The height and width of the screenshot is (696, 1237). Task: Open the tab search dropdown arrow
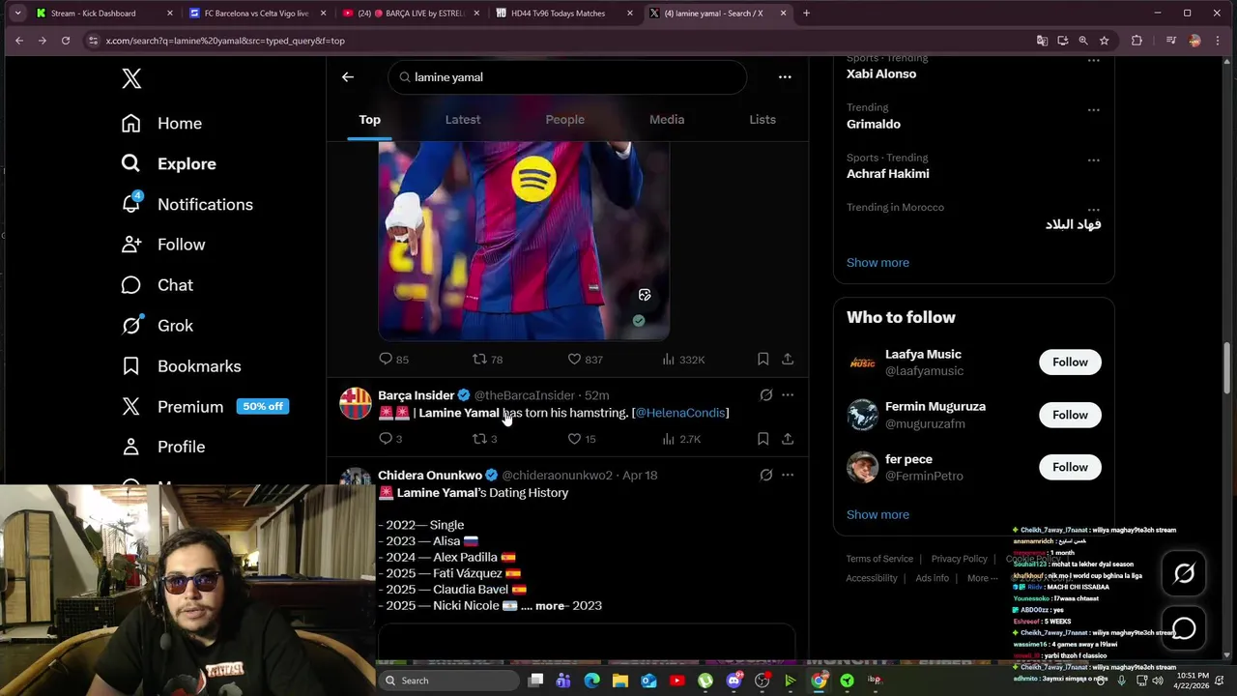[17, 14]
